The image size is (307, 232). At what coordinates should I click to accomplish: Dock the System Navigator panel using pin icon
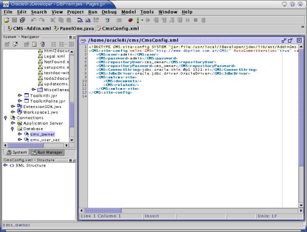click(x=70, y=37)
